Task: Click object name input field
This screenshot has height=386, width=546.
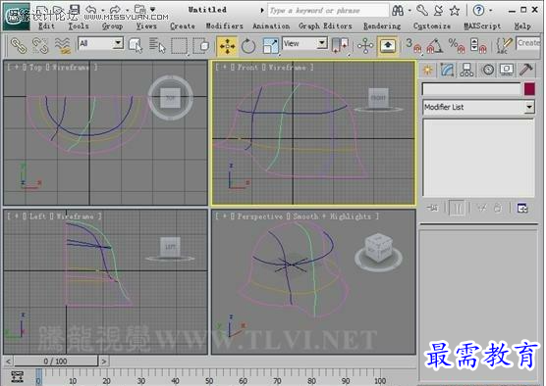Action: click(471, 89)
